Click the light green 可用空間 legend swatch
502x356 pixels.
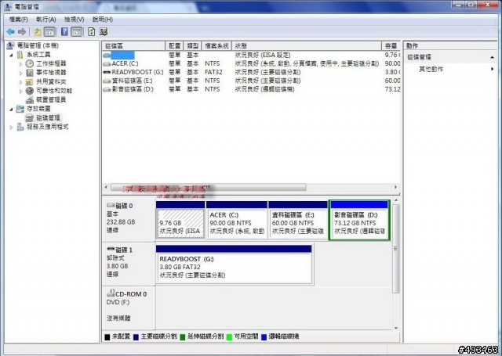click(x=229, y=337)
